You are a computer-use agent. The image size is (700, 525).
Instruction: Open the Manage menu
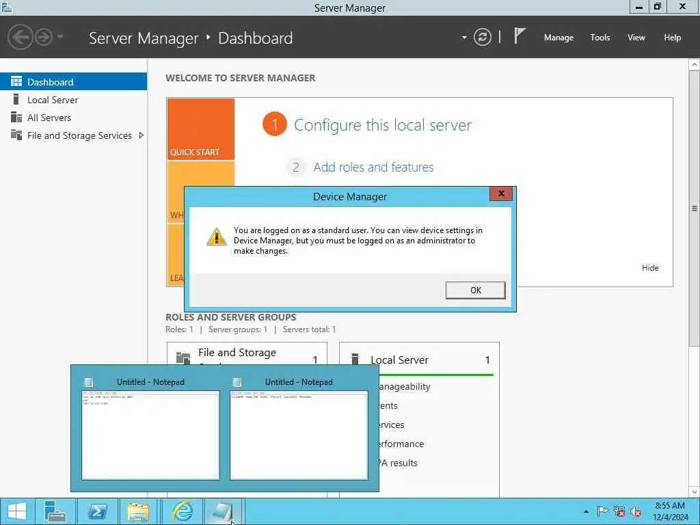pyautogui.click(x=558, y=38)
